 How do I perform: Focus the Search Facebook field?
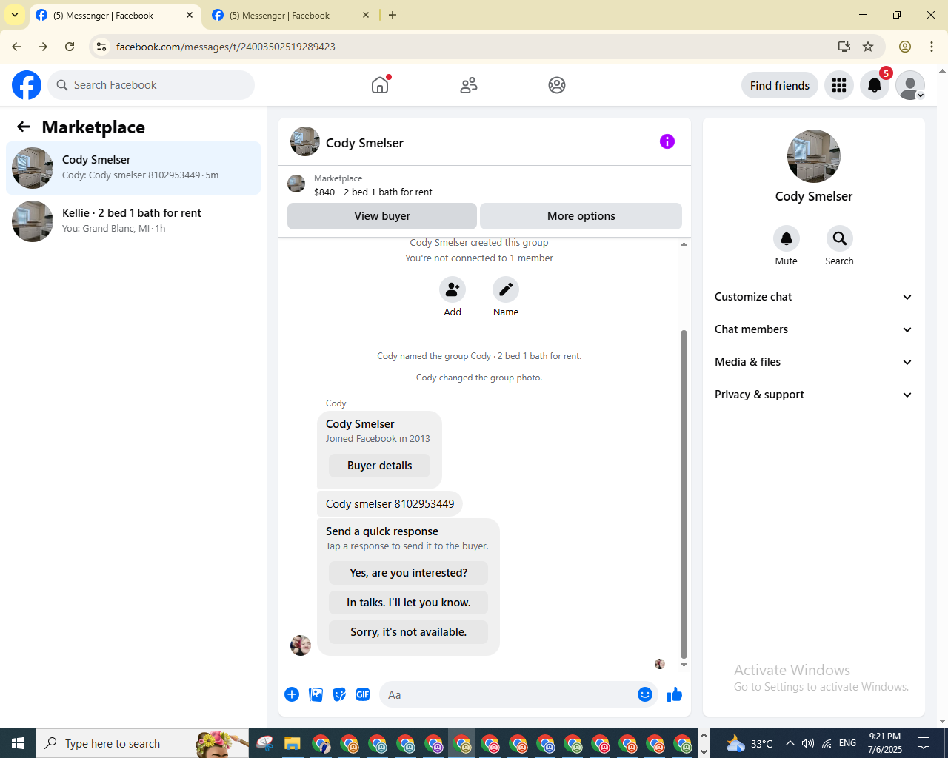(151, 85)
